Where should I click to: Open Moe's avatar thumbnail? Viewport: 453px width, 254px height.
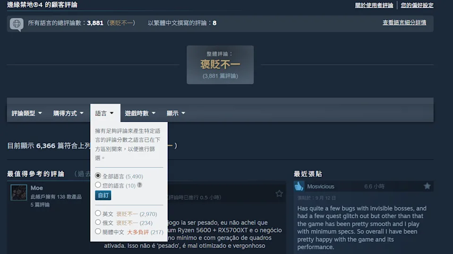click(19, 192)
